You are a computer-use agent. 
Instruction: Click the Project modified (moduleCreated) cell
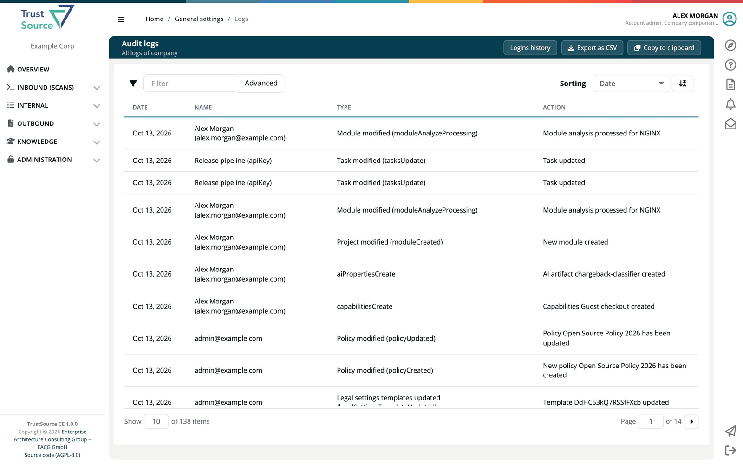point(390,242)
